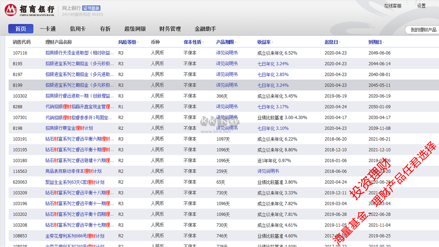439x247 pixels.
Task: Select the 金融助手 menu
Action: (205, 29)
